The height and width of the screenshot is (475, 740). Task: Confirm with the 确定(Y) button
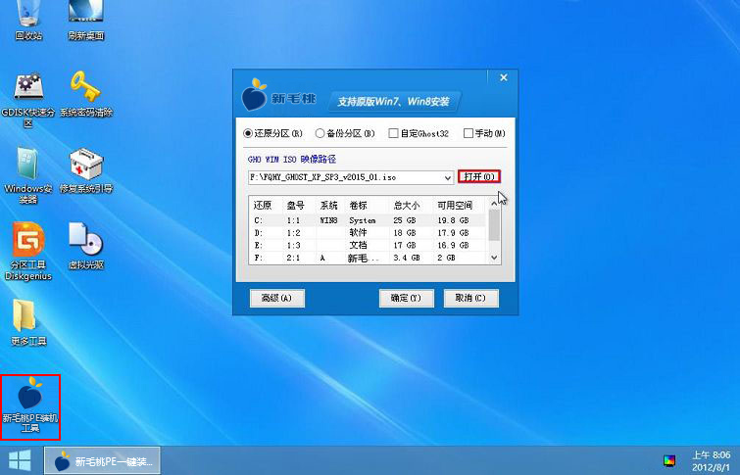[407, 298]
